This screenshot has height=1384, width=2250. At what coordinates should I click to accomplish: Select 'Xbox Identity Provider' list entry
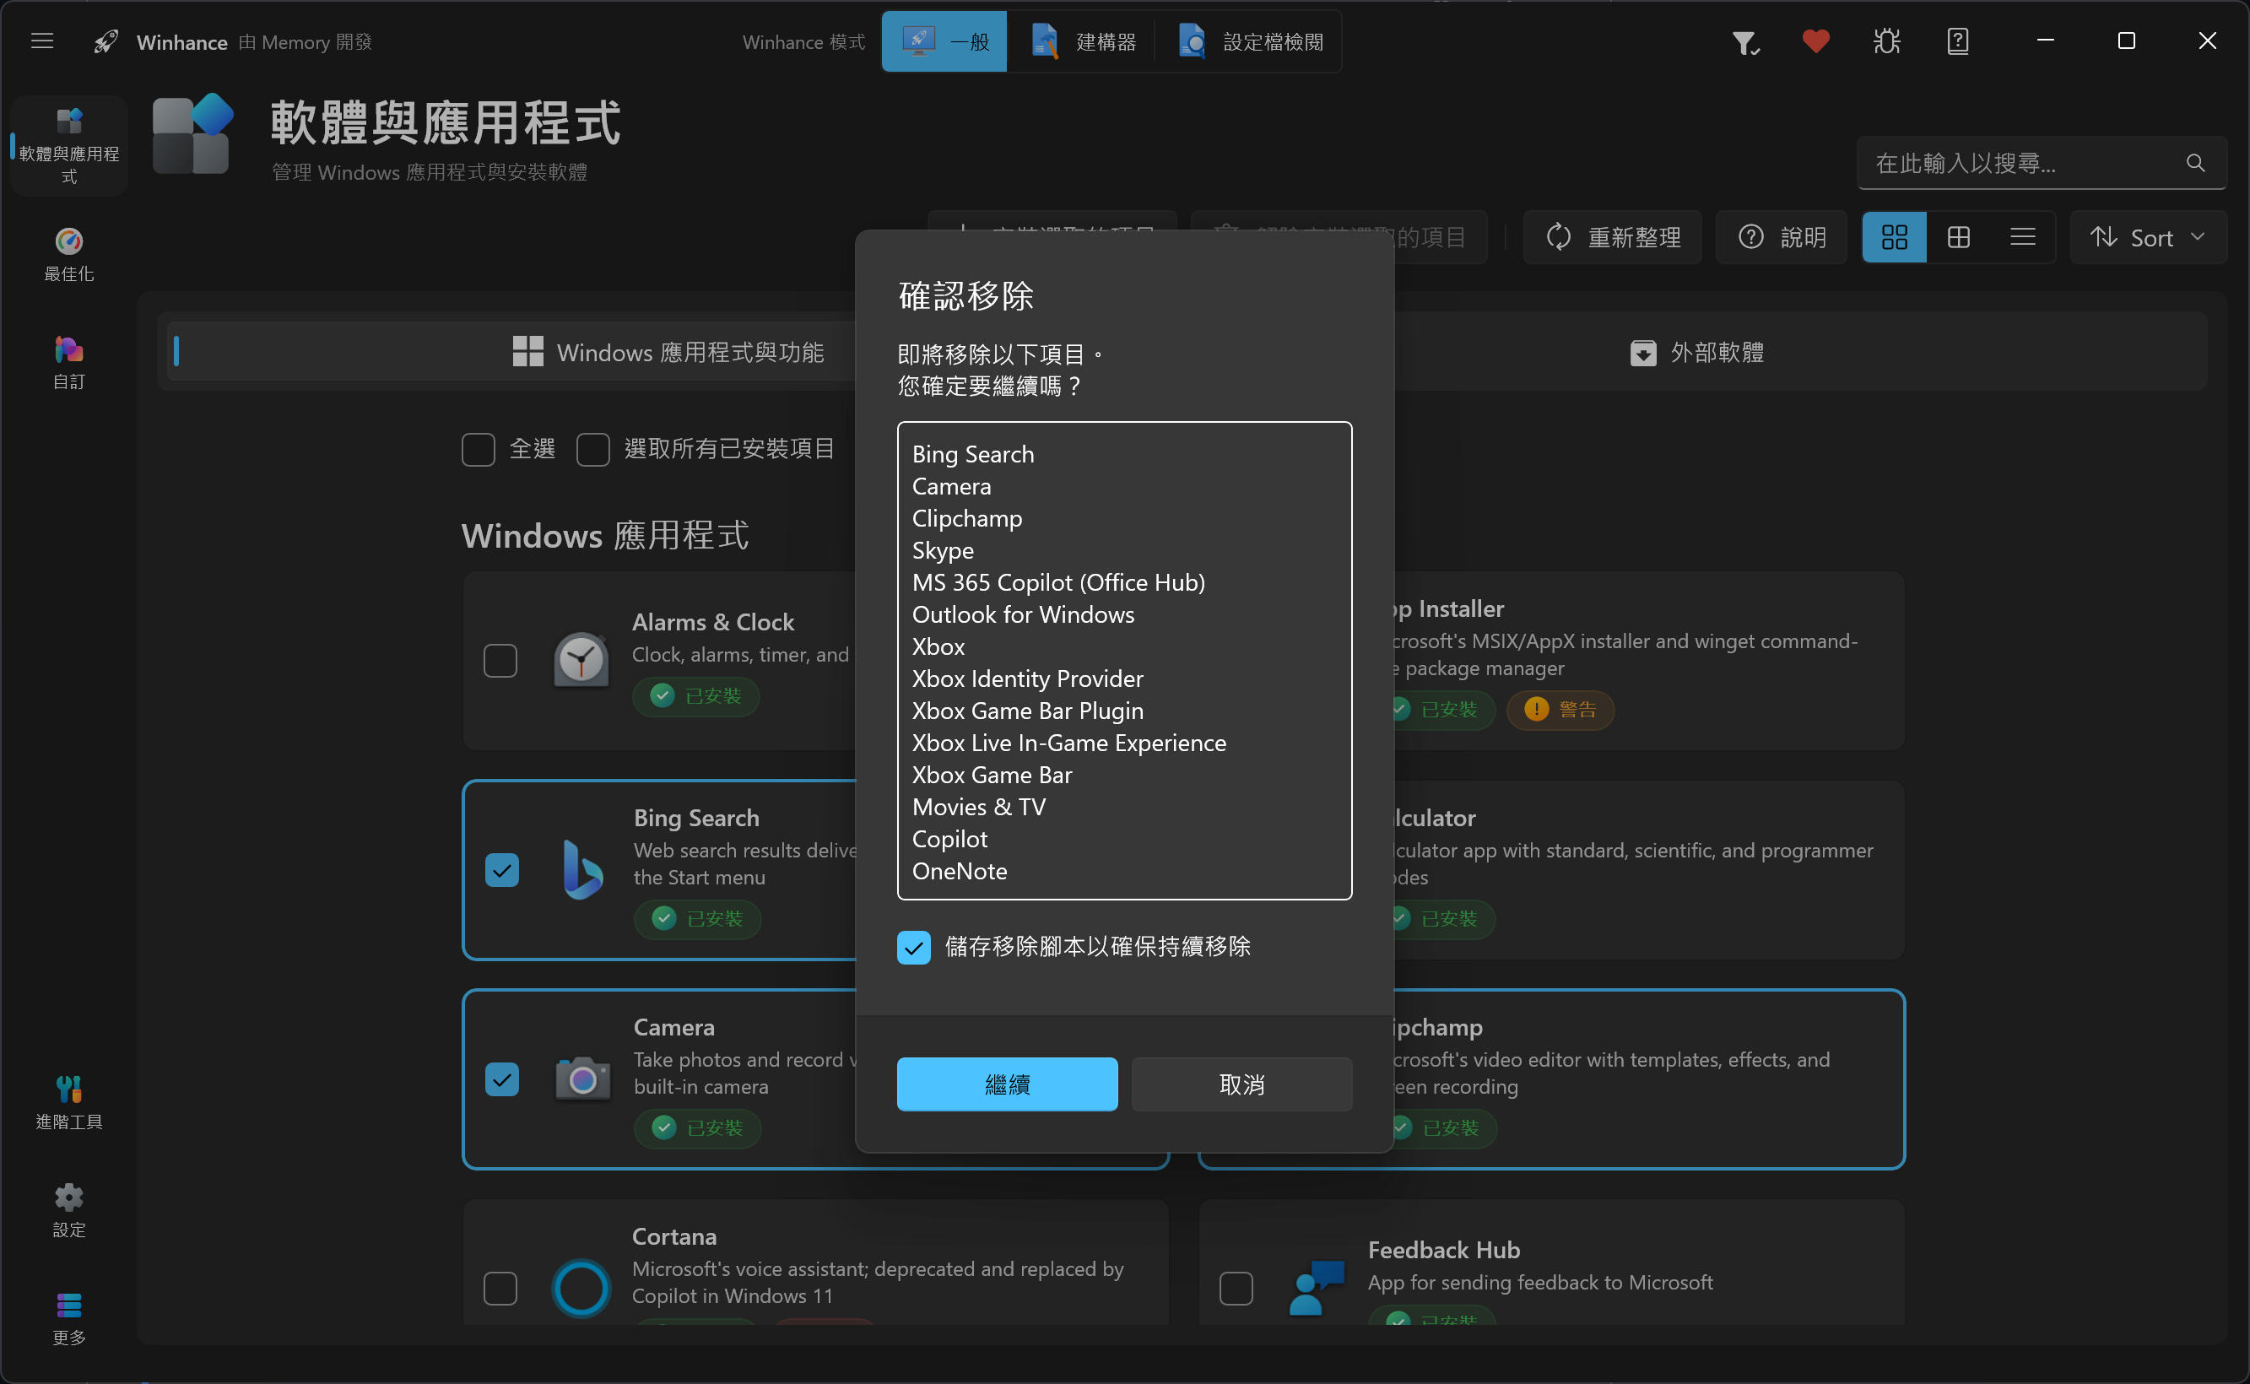tap(1027, 678)
